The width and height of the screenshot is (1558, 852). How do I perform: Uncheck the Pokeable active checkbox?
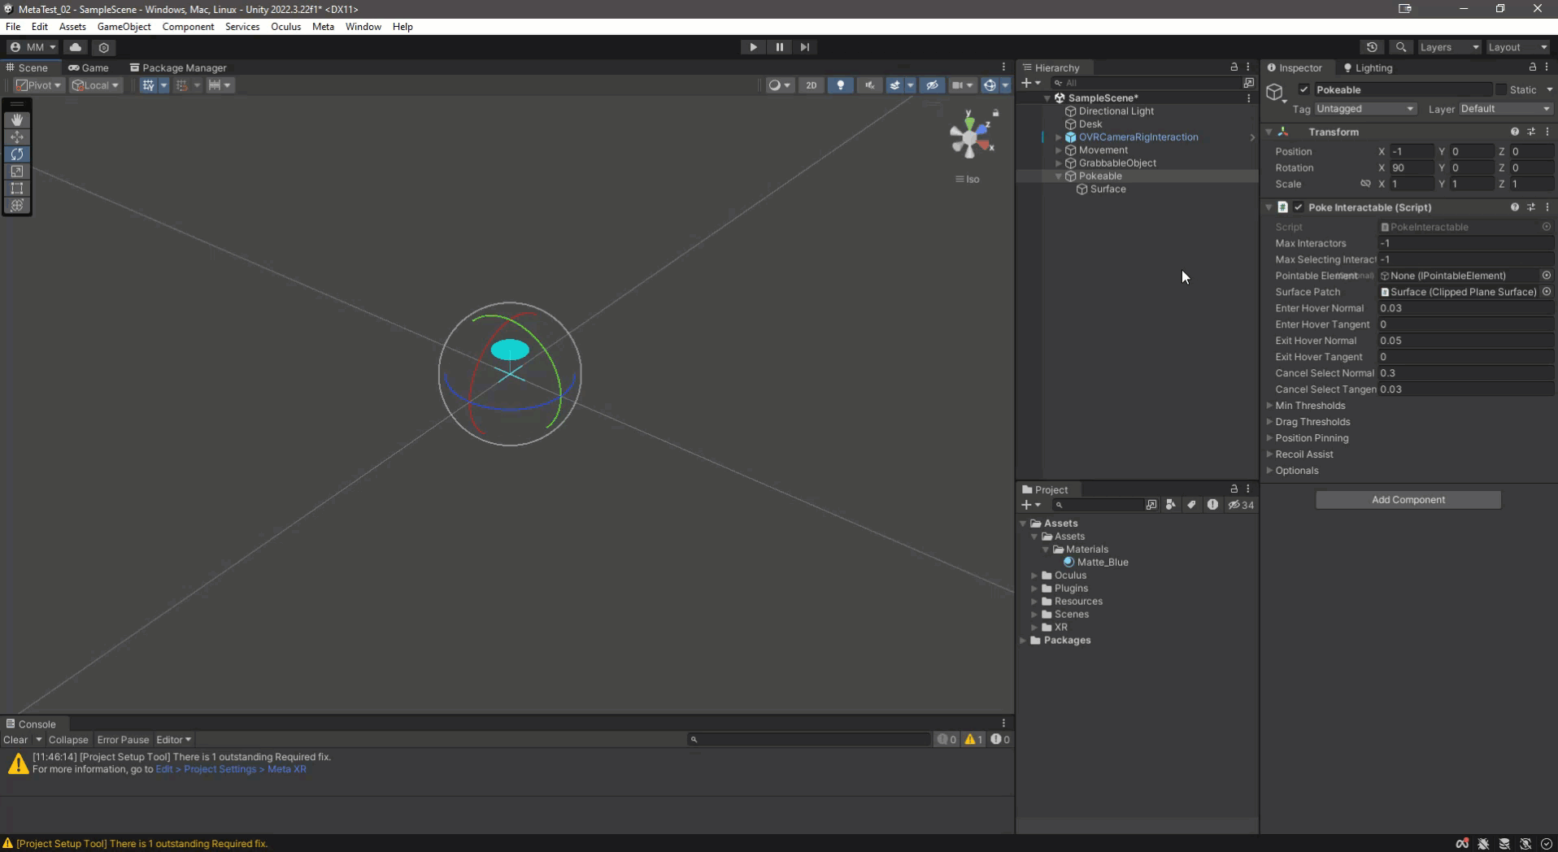(1303, 90)
